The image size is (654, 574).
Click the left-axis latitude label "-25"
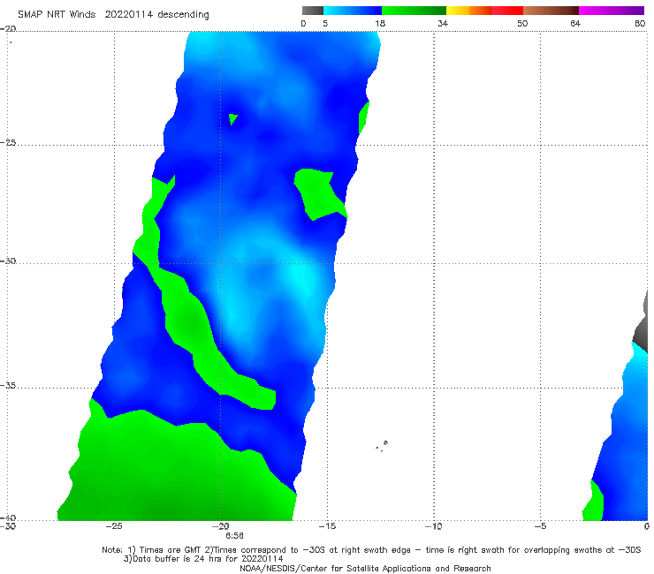point(8,142)
